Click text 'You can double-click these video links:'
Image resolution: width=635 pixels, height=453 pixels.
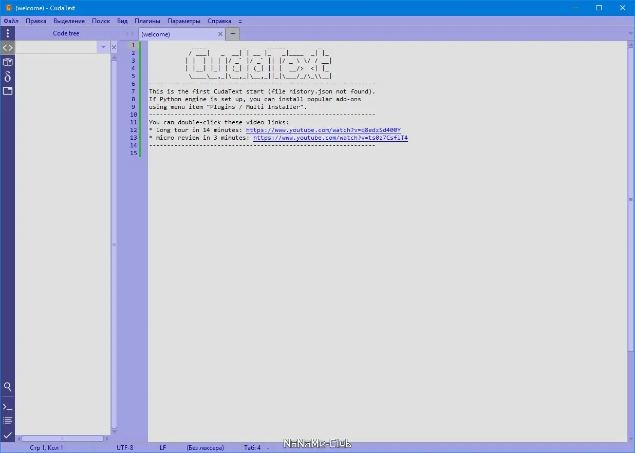click(219, 122)
